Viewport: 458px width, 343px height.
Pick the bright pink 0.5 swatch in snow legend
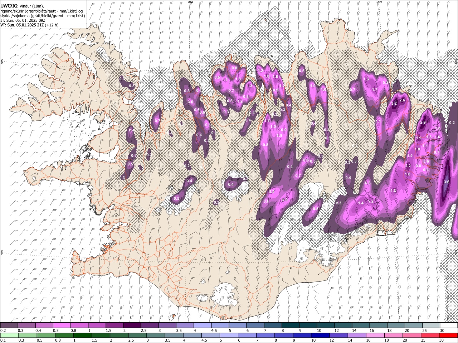tap(62, 325)
